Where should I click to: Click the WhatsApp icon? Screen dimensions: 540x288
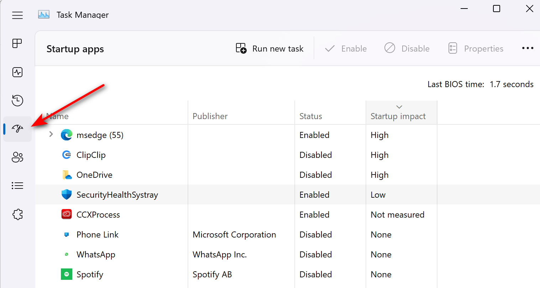point(67,255)
